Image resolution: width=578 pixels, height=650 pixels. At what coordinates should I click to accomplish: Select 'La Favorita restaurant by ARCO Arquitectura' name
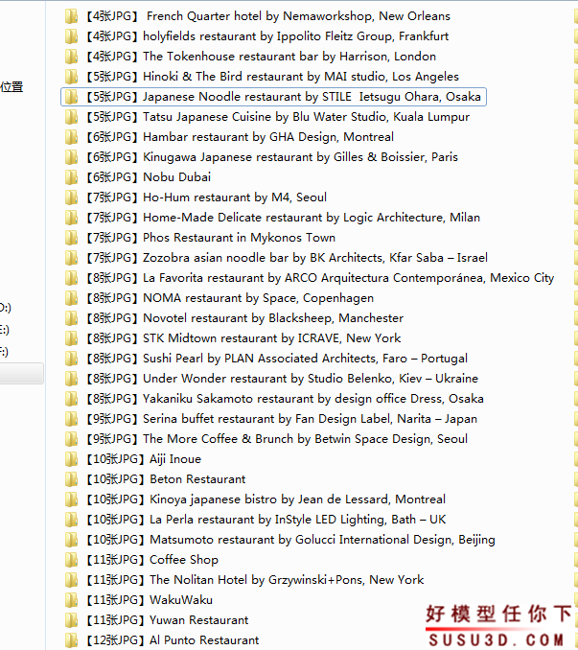click(349, 278)
